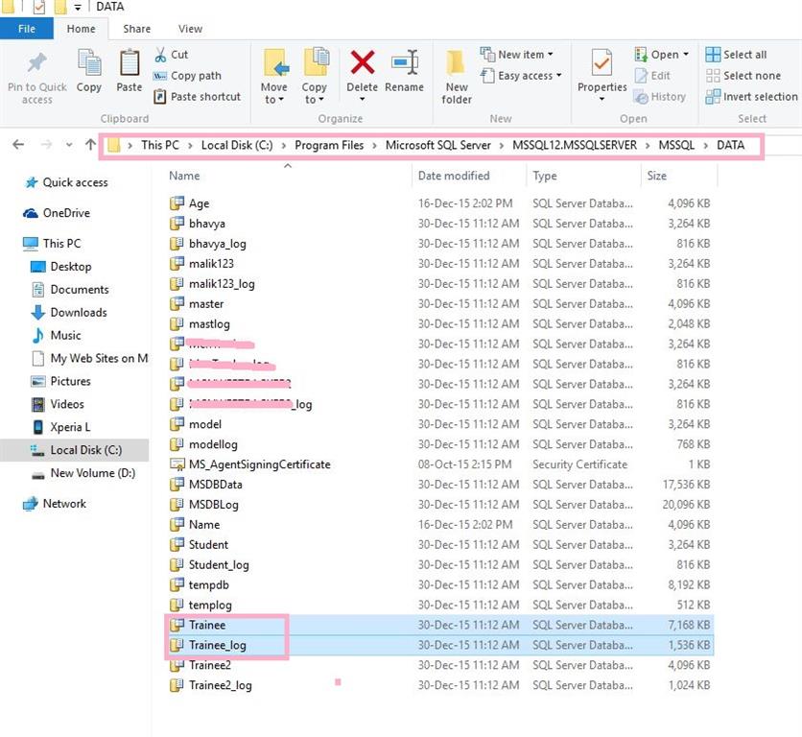Select the Student_log file icon

coord(177,564)
